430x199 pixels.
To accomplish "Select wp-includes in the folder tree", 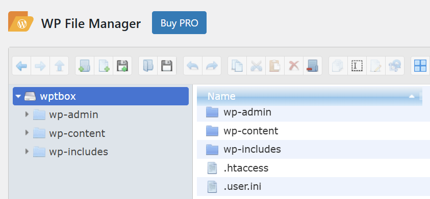I will click(79, 152).
